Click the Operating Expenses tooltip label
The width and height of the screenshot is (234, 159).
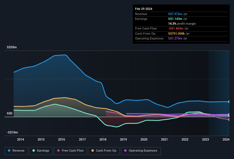point(149,39)
